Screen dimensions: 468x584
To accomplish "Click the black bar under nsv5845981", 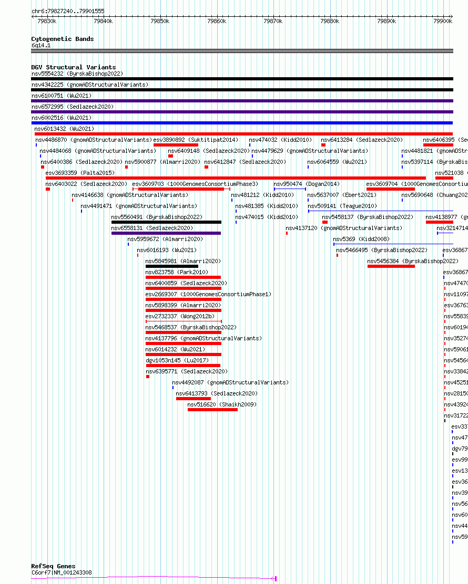I will [171, 266].
